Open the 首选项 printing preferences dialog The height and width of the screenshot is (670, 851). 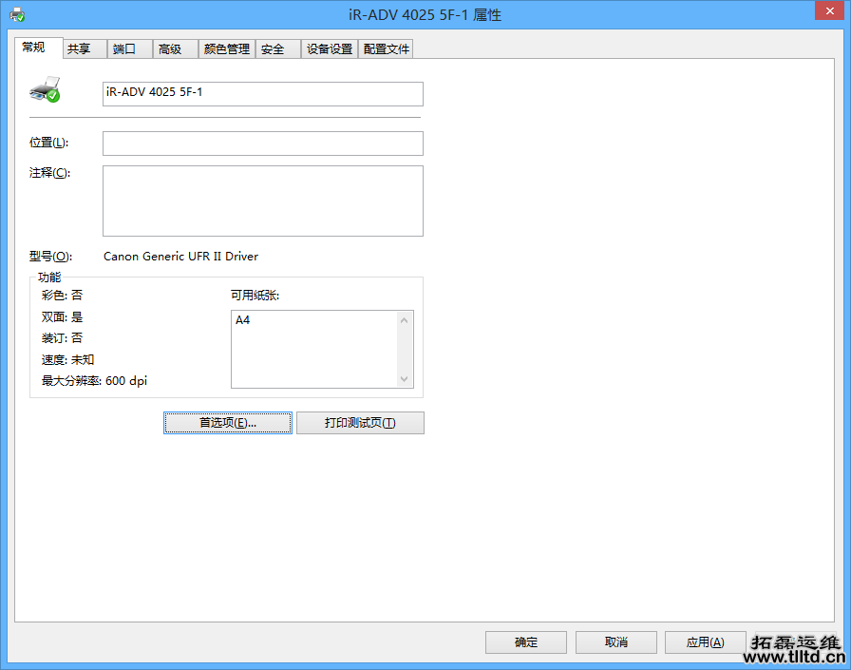click(x=227, y=422)
